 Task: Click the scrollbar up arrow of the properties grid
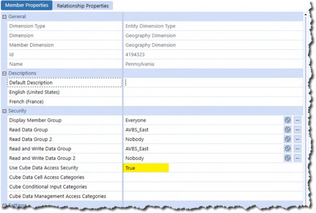(305, 15)
